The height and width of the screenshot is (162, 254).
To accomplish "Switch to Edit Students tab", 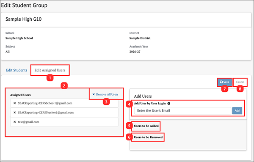I will 17,70.
